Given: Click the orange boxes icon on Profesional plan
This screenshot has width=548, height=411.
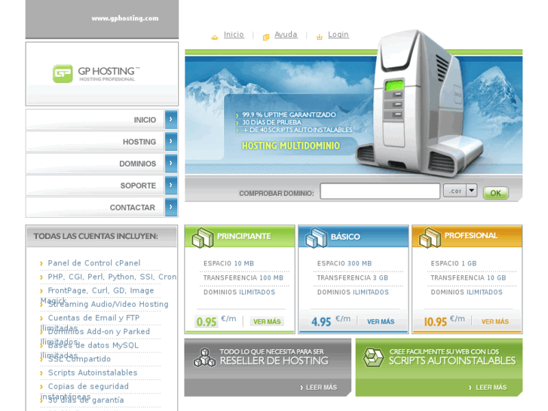Looking at the screenshot, I should point(430,238).
